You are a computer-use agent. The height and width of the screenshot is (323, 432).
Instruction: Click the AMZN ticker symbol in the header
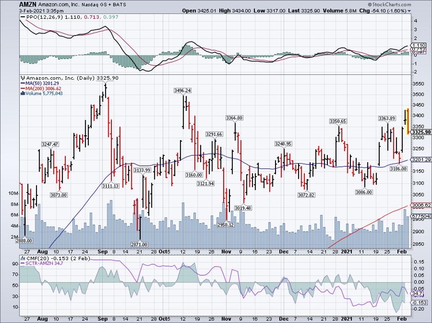pos(28,5)
